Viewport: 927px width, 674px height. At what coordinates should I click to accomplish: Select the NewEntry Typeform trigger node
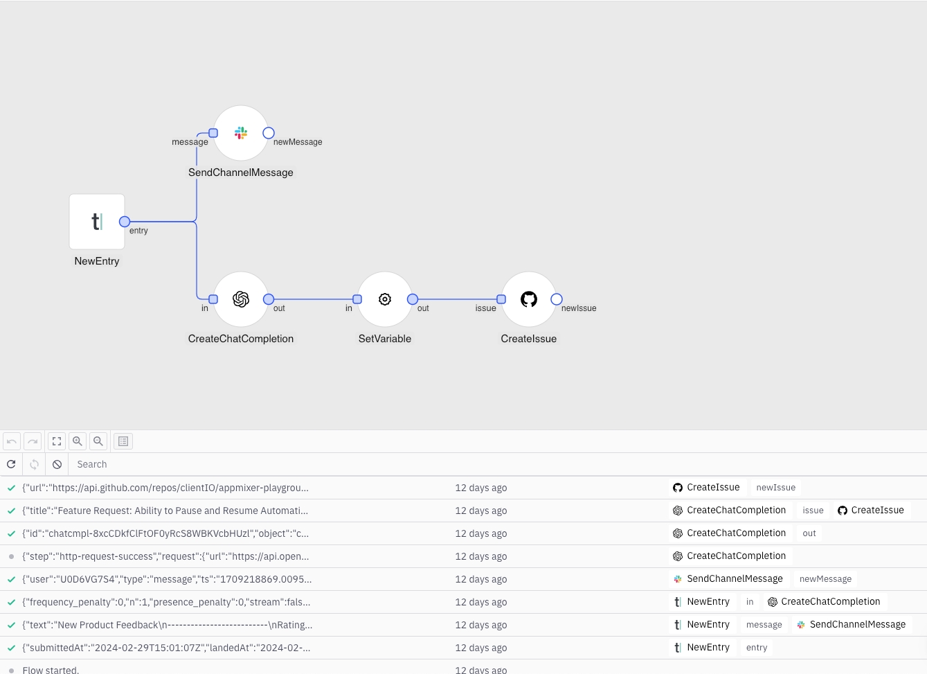97,222
